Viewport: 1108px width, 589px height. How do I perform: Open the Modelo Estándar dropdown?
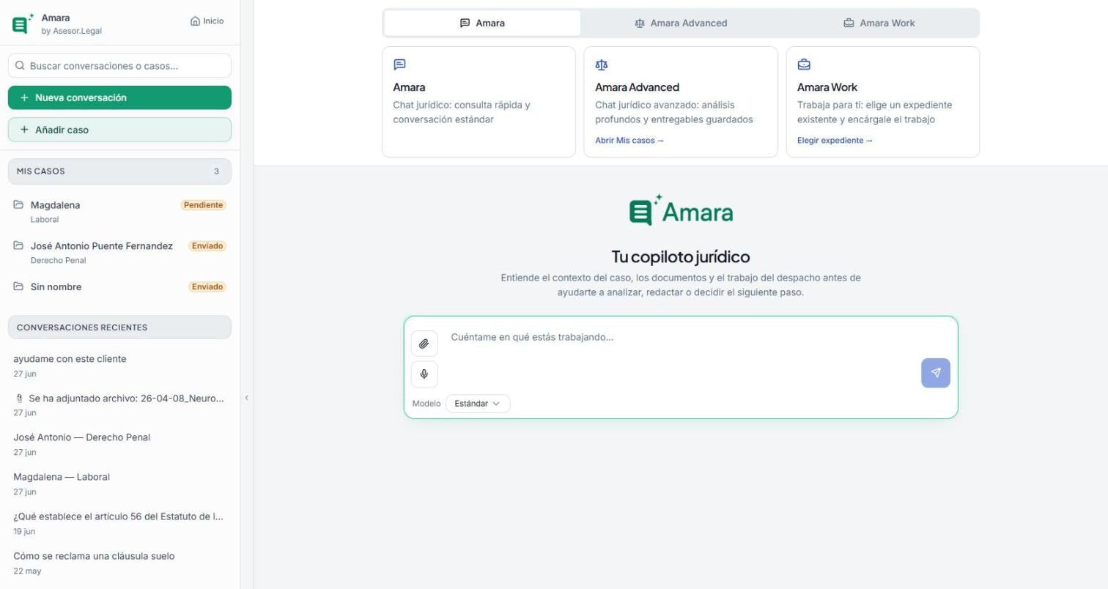coord(478,404)
